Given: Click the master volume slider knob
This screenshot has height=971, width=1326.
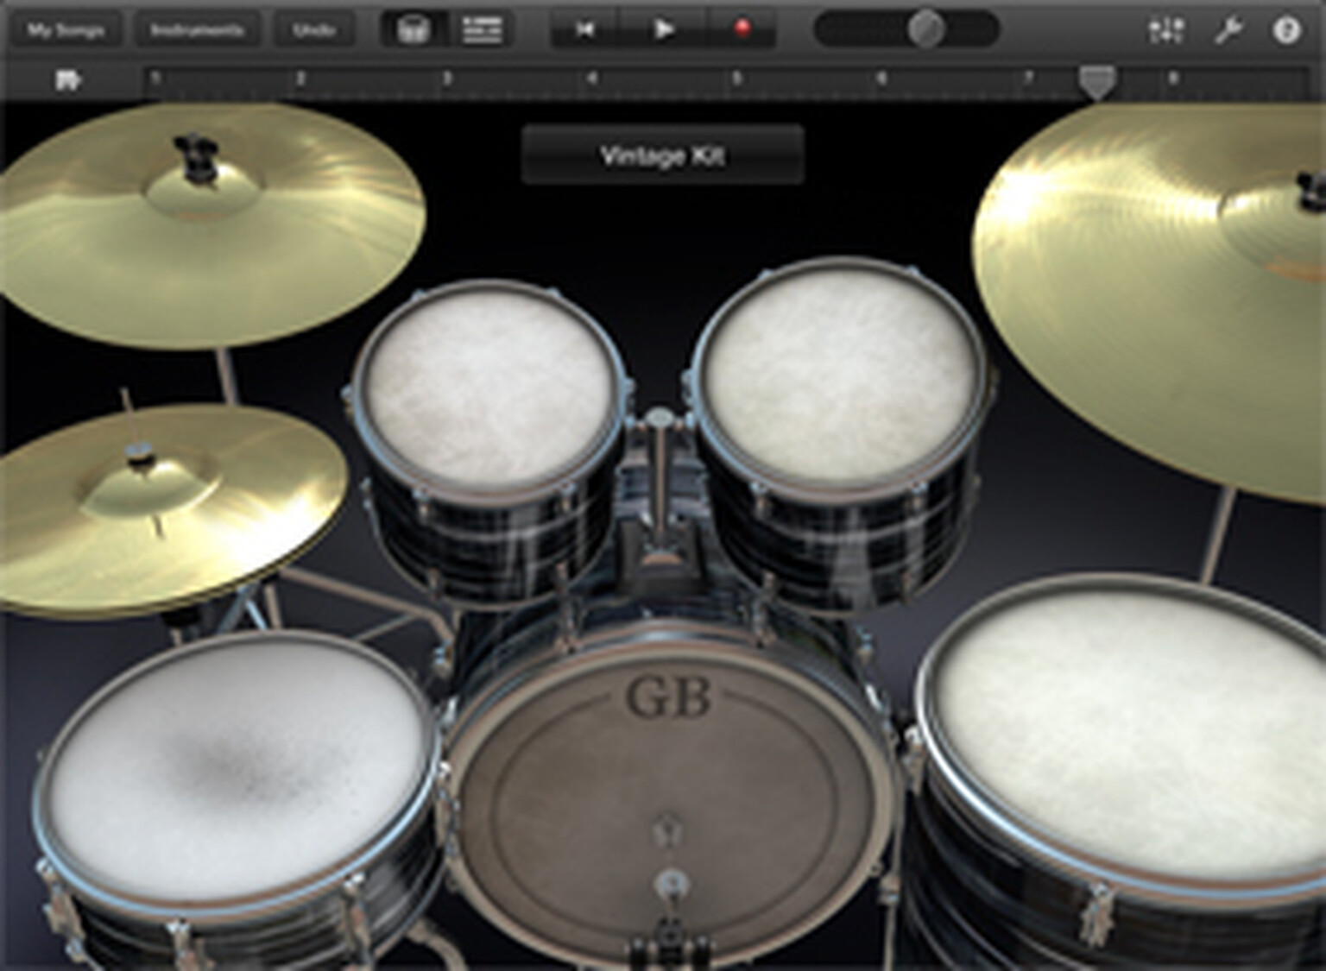Looking at the screenshot, I should (x=926, y=30).
